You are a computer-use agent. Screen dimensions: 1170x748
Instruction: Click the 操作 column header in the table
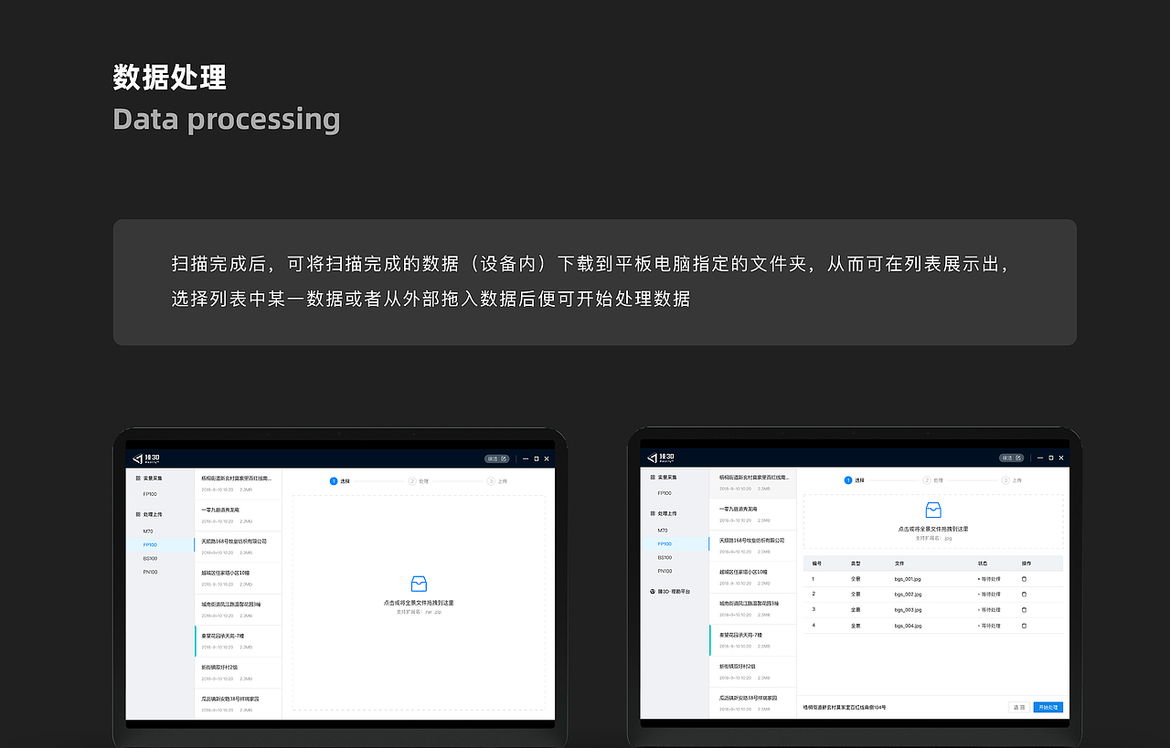[1026, 564]
